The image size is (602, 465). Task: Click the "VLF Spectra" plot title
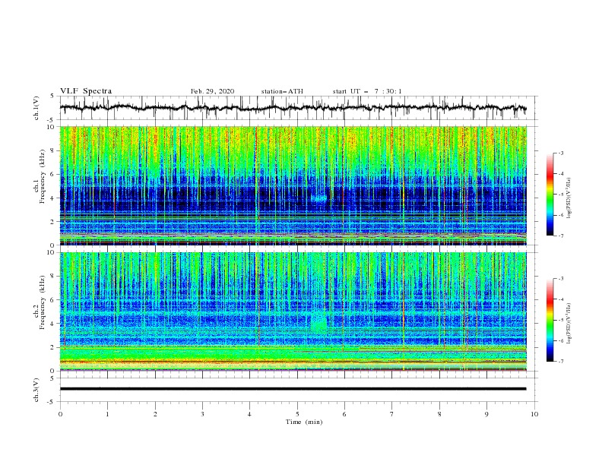86,91
